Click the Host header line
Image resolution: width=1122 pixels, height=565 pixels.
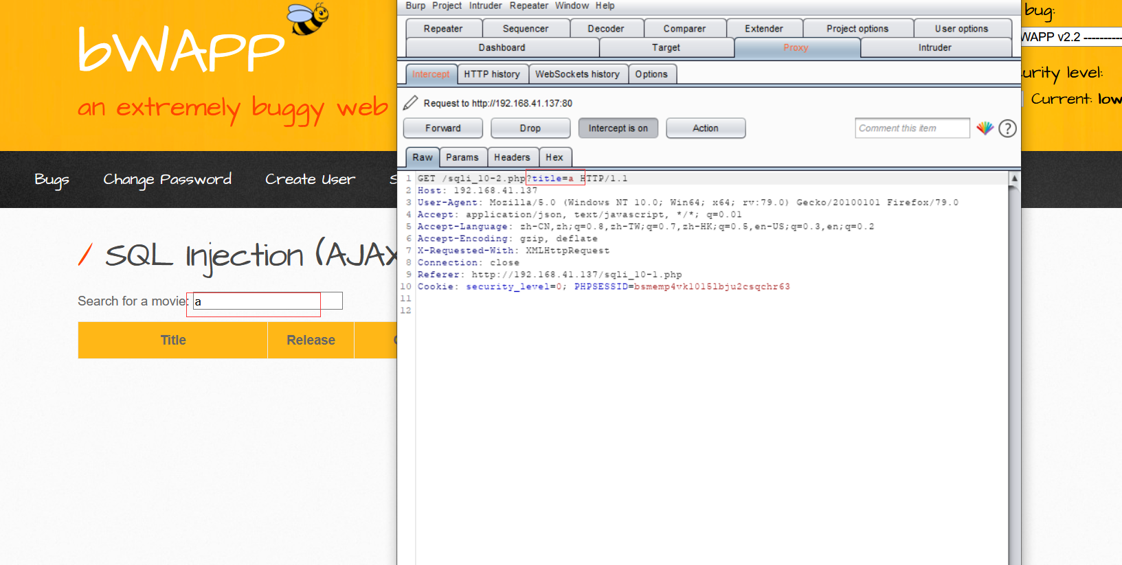click(x=478, y=191)
